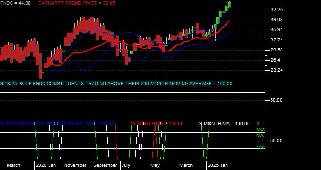
Task: Click the FNDC = 44.98 ticker label
Action: (15, 3)
